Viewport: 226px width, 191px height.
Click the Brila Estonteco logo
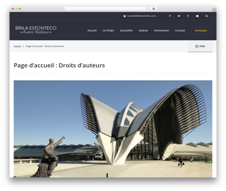[36, 30]
